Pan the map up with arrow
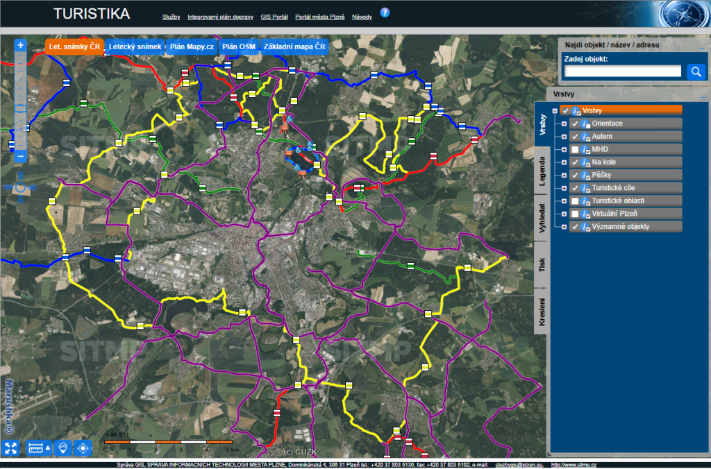The width and height of the screenshot is (711, 469). 20,176
